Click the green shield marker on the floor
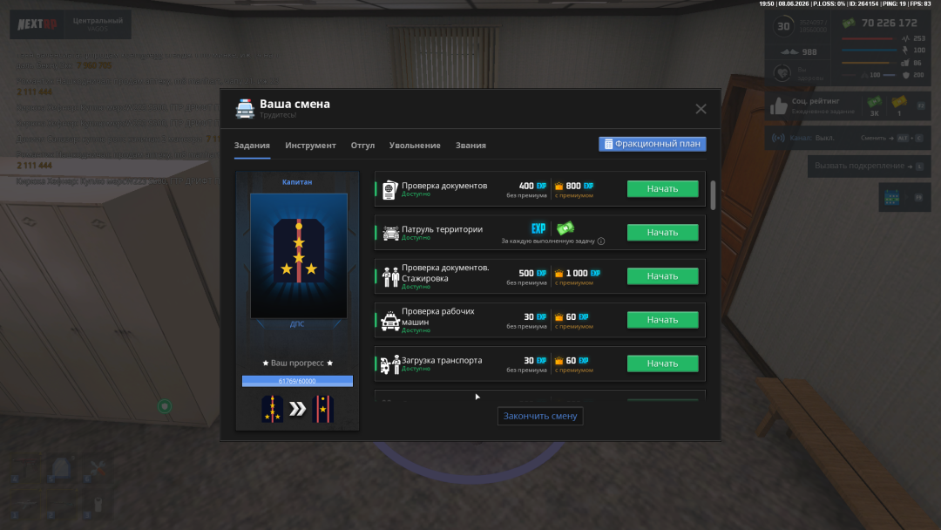Screen dimensions: 941x530 pyautogui.click(x=165, y=406)
